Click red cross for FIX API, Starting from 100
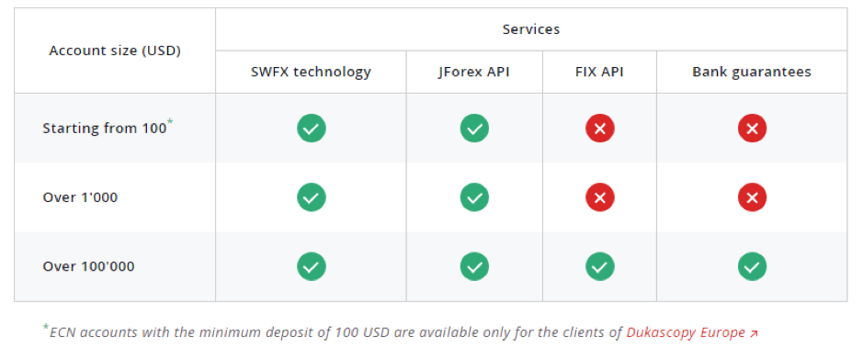 point(600,129)
